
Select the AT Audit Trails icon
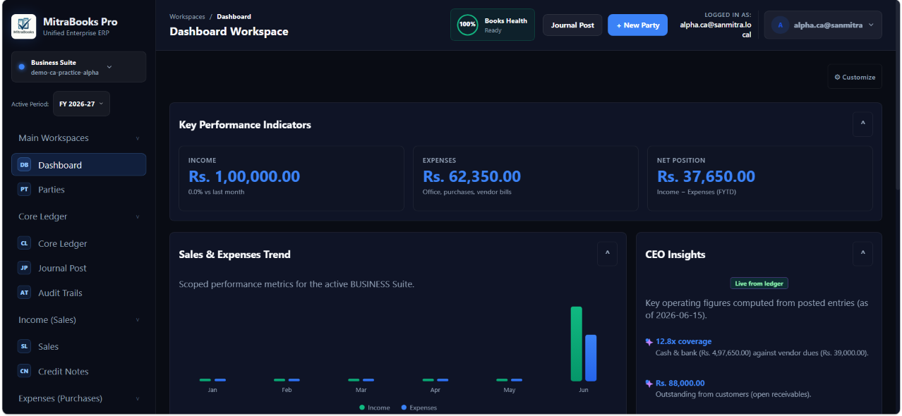point(25,293)
